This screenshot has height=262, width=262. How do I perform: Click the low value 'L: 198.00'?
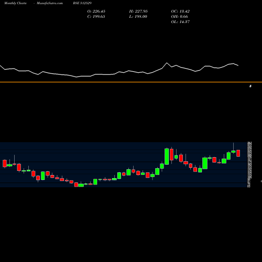[138, 17]
